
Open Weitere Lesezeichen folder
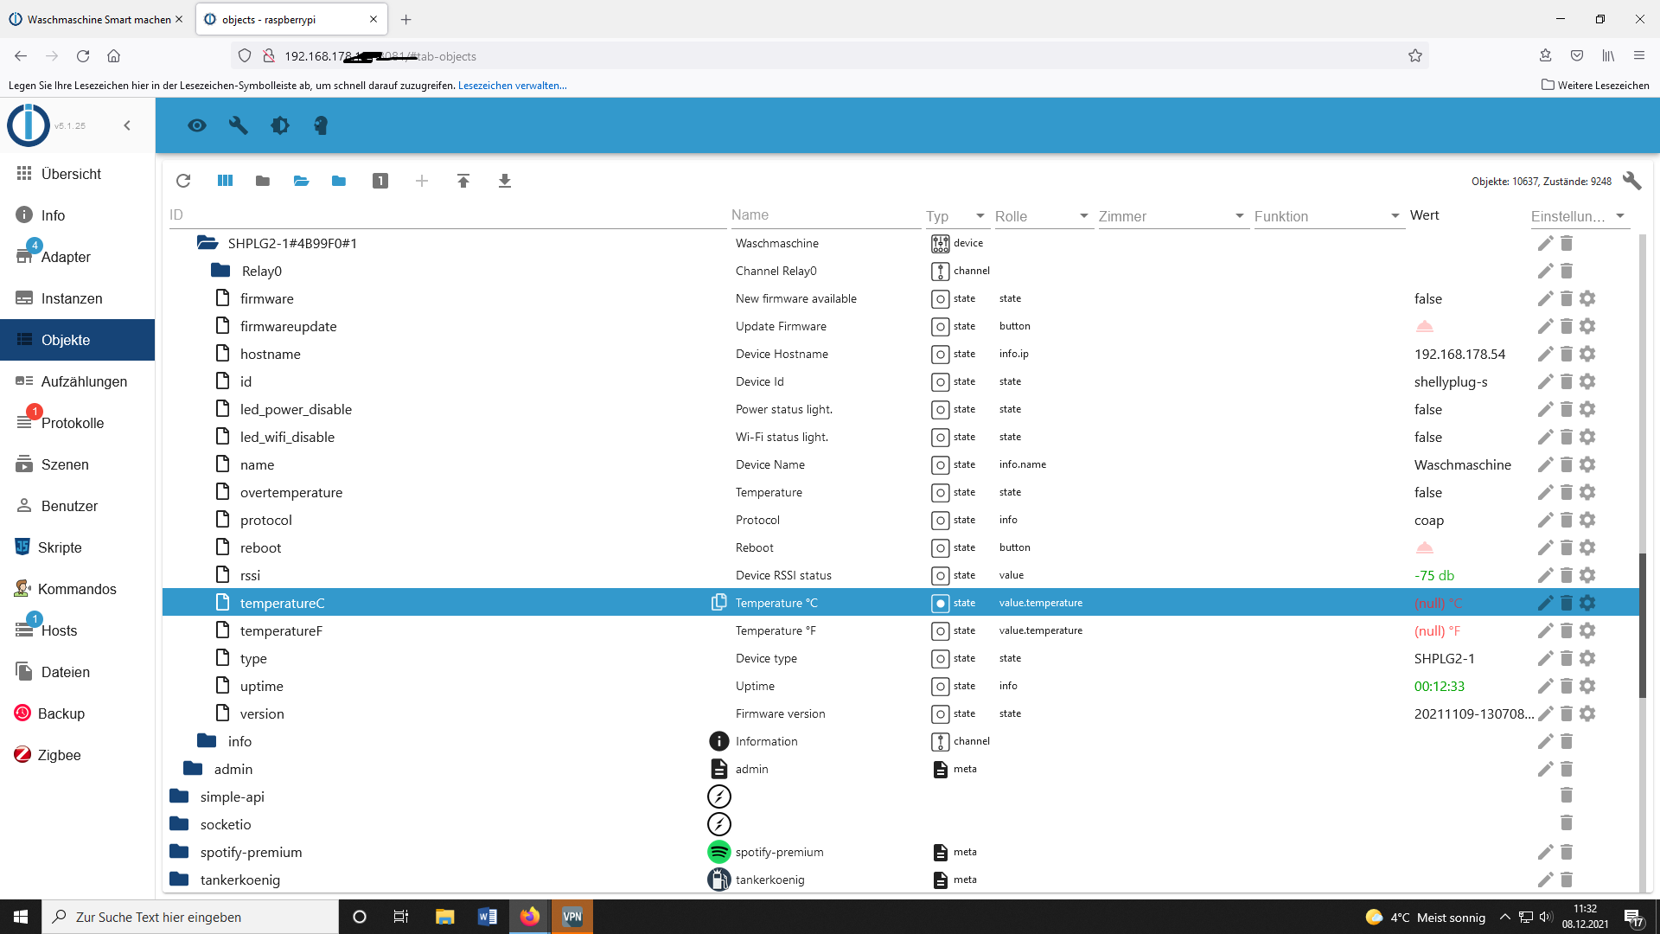(x=1595, y=85)
